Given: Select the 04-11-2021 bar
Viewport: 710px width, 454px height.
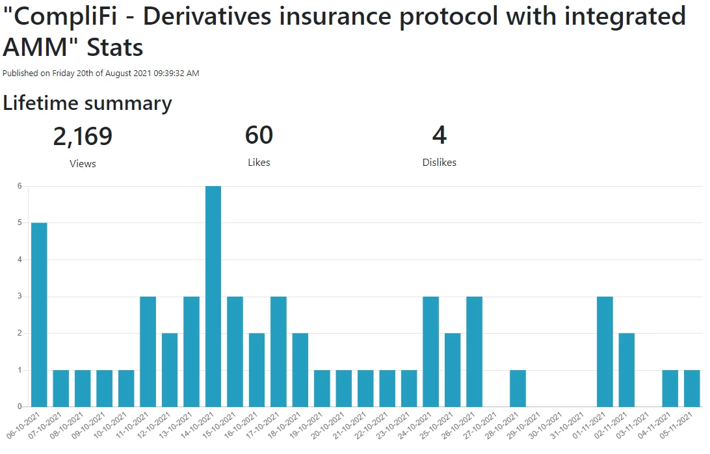Looking at the screenshot, I should tap(670, 388).
